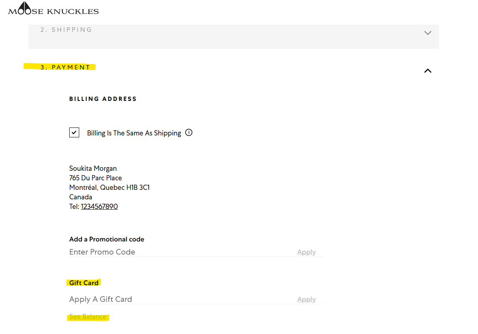Uncheck Billing Is The Same As Shipping checkbox
The height and width of the screenshot is (334, 478).
click(74, 133)
